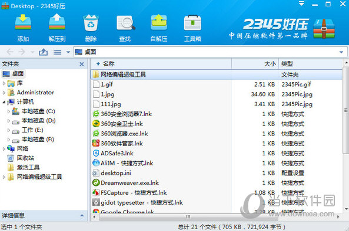The image size is (349, 231).
Task: Click the 360软件管家.lnk icon
Action: click(96, 144)
